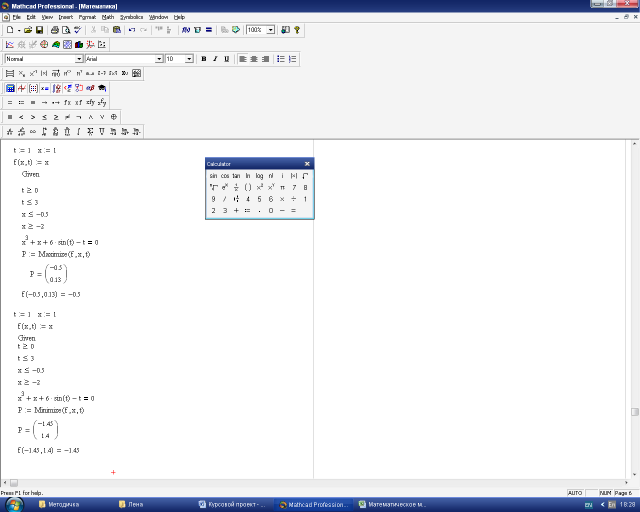This screenshot has width=640, height=512.
Task: Open the Insert Function f(x) dialog
Action: (x=186, y=30)
